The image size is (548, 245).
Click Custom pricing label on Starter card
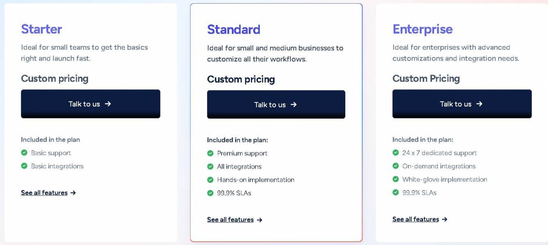click(x=54, y=79)
